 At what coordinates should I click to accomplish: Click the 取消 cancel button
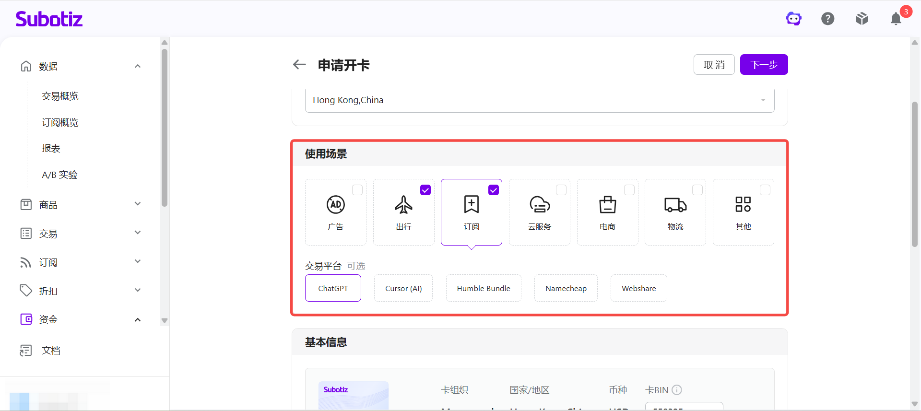click(x=714, y=65)
